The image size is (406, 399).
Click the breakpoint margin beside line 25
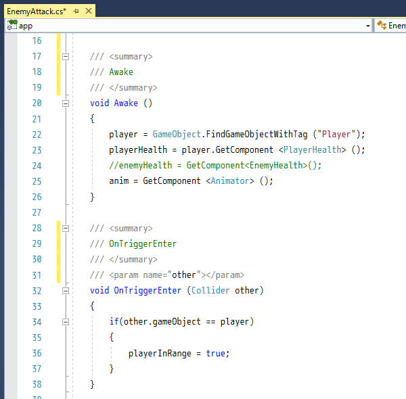[11, 181]
